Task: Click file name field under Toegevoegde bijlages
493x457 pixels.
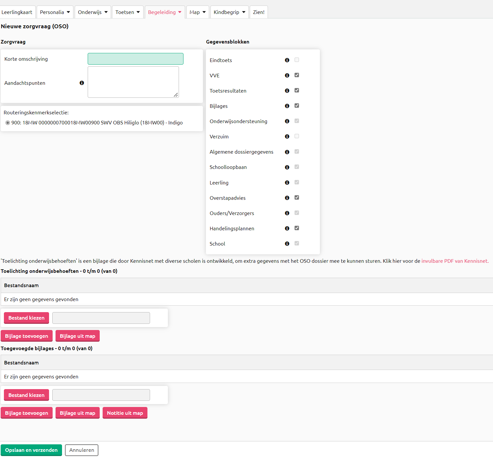Action: pos(101,395)
